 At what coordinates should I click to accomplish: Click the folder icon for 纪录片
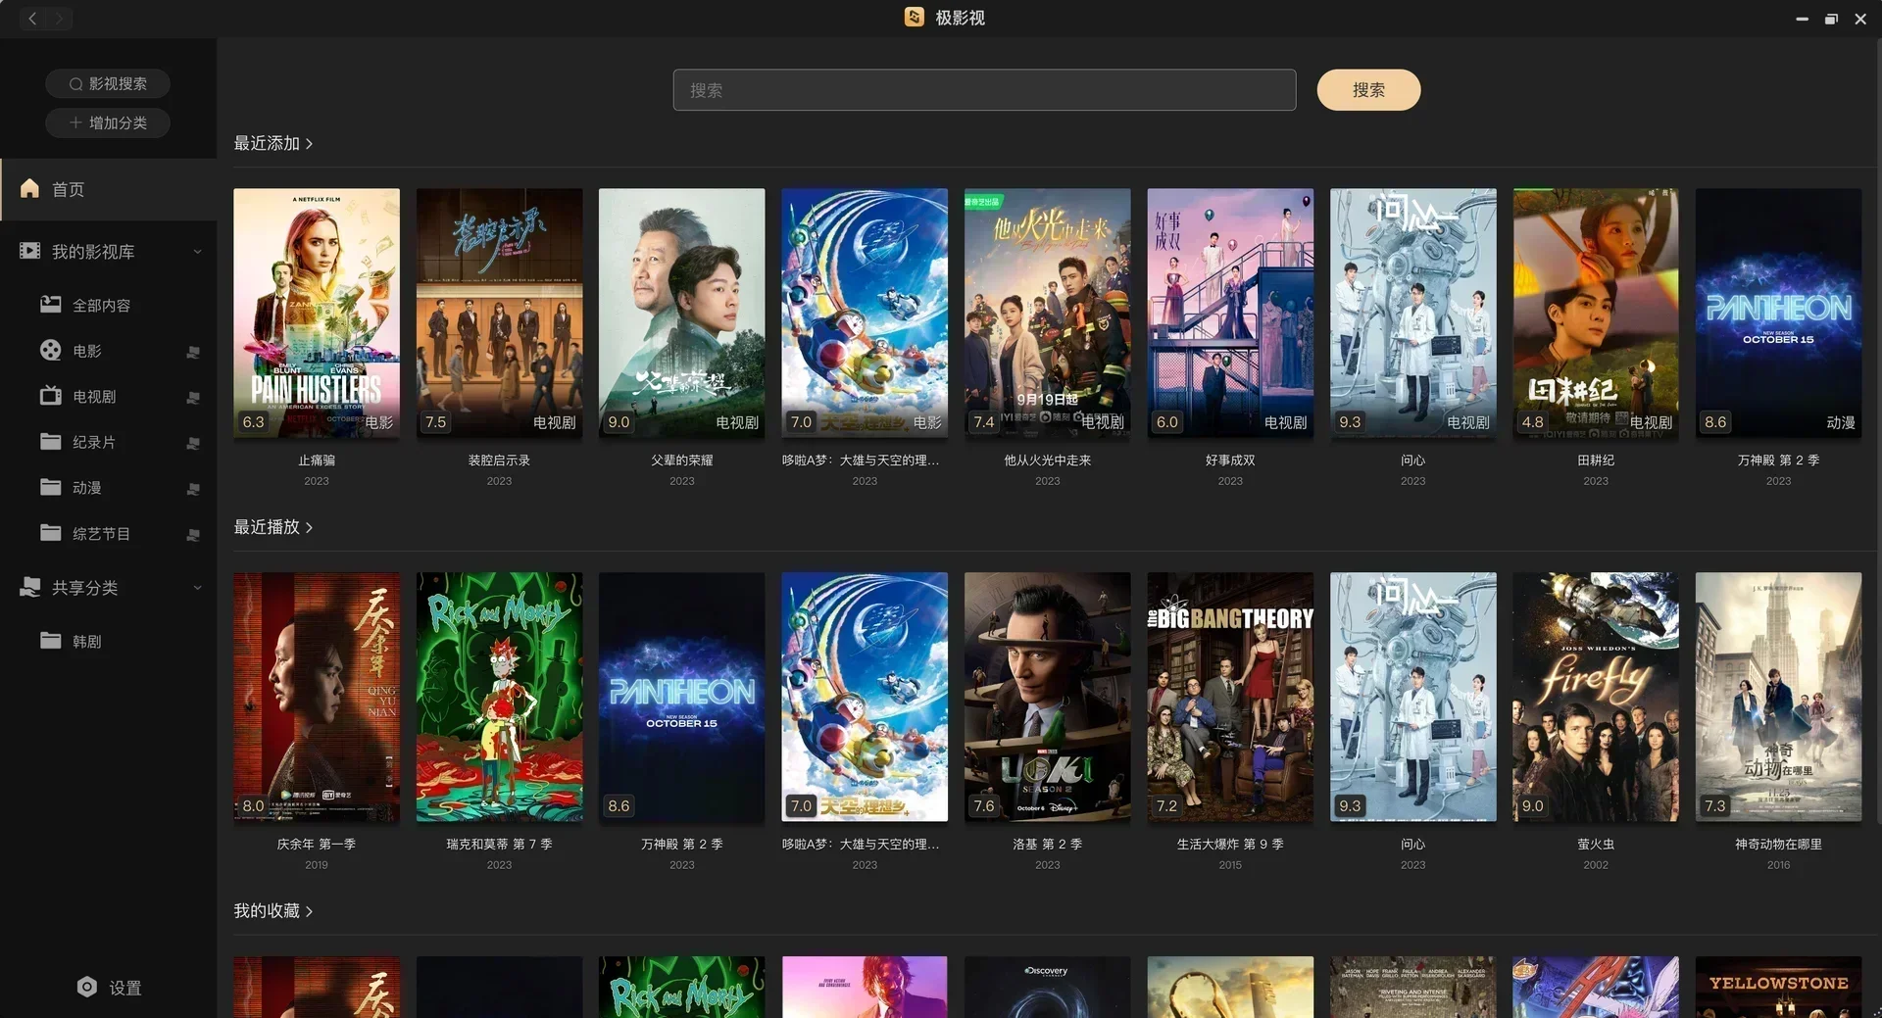(51, 442)
